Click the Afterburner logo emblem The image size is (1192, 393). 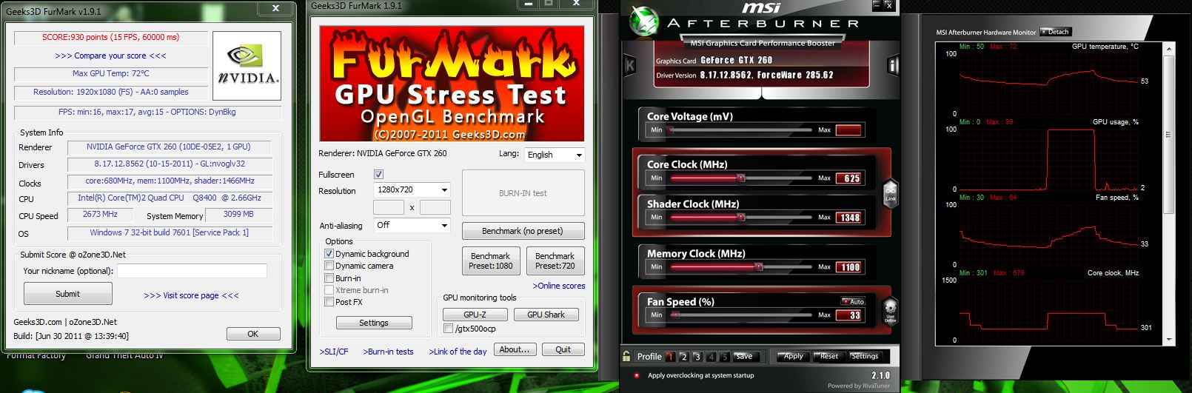tap(644, 21)
